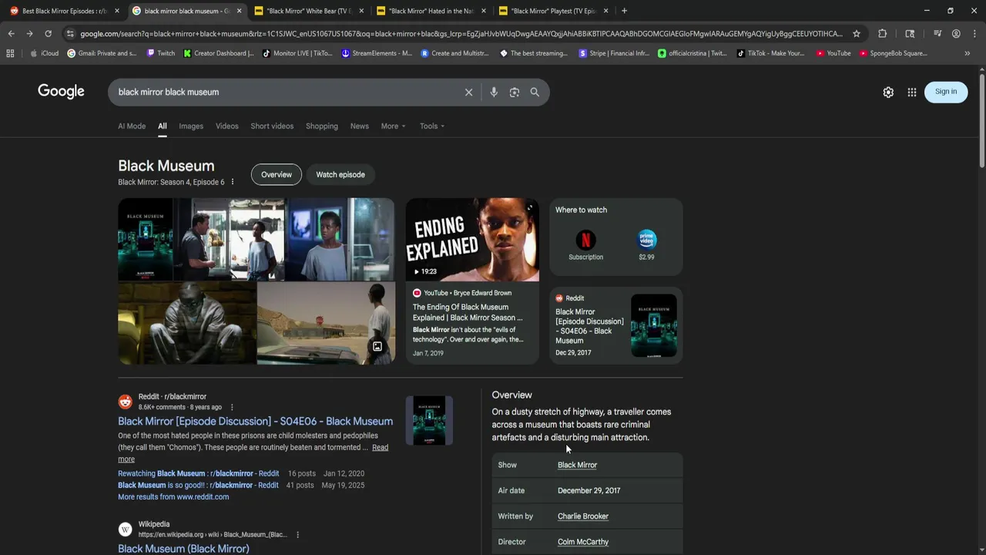View site information icon in address bar
This screenshot has width=986, height=555.
[70, 34]
